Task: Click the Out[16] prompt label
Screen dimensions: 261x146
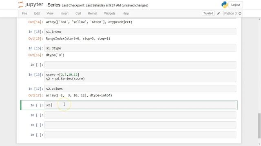Action: (36, 55)
